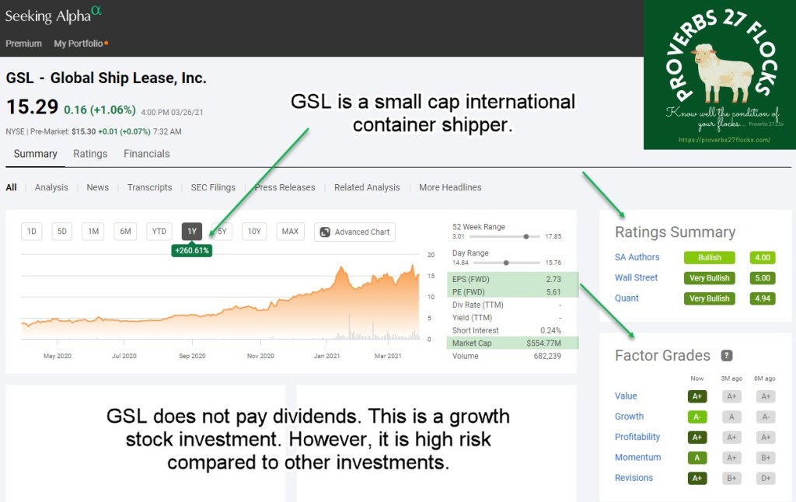The height and width of the screenshot is (502, 796).
Task: Click the Factor Grades help question icon
Action: pos(727,356)
